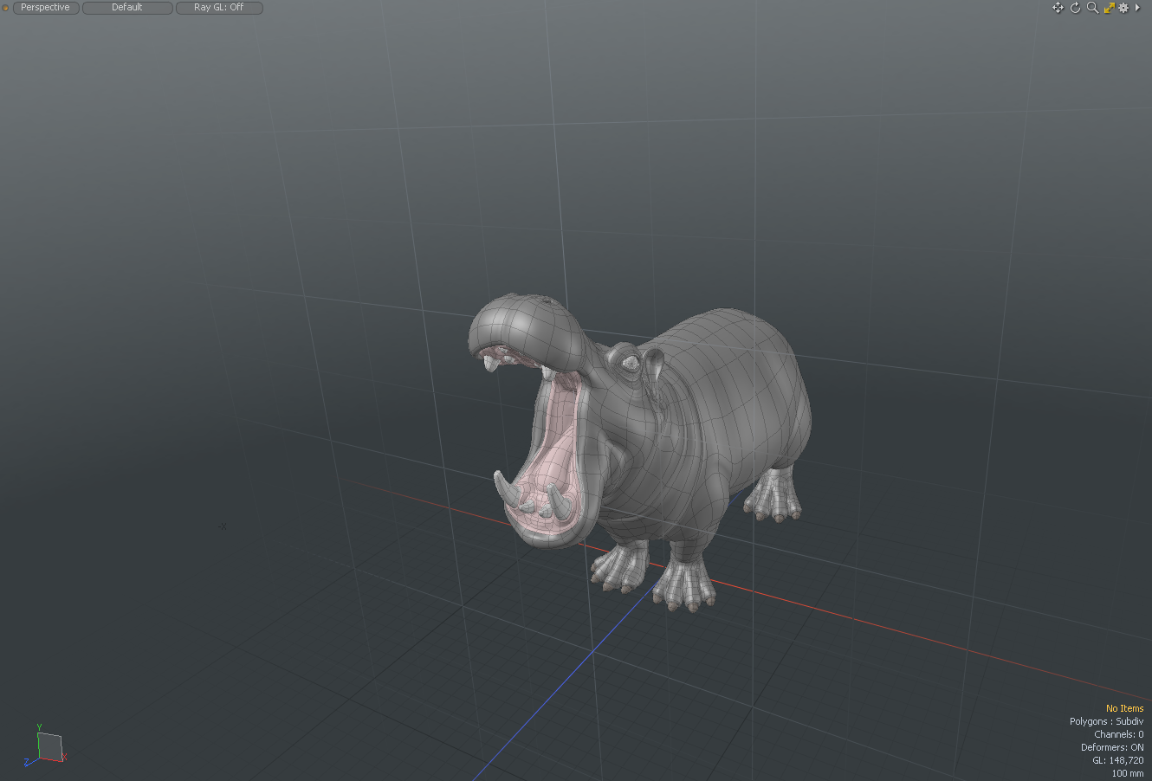Screen dimensions: 1152x781
Task: Click the orange viewport dot at top-left
Action: tap(5, 8)
